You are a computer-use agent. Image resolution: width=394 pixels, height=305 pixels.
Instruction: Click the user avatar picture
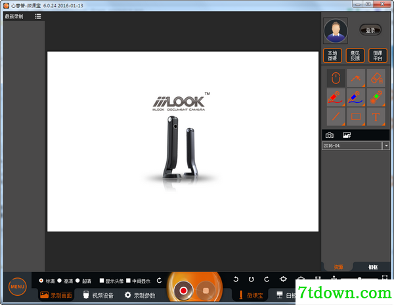coord(336,31)
